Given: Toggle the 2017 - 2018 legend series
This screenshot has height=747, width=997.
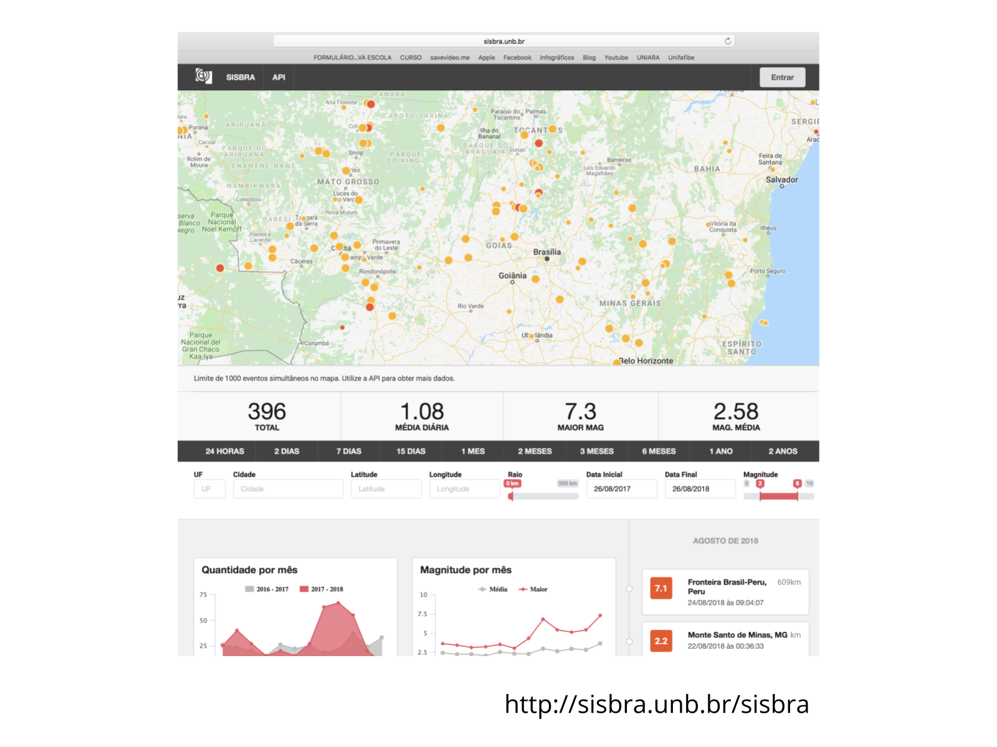Looking at the screenshot, I should pyautogui.click(x=322, y=589).
